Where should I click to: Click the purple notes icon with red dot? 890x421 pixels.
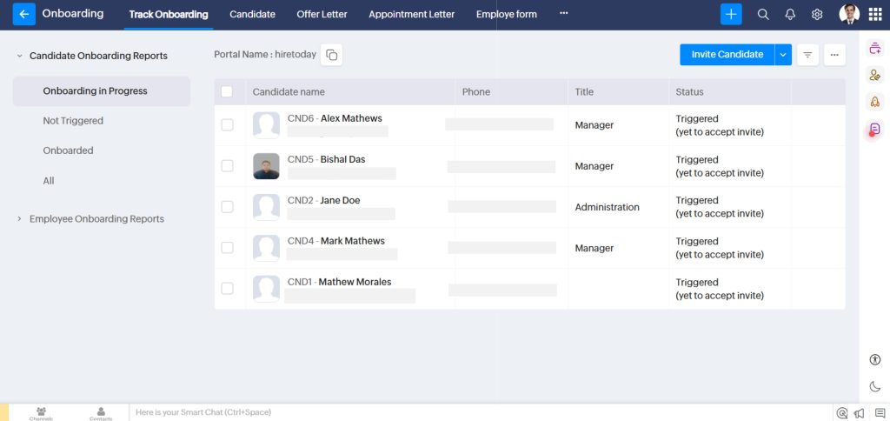874,129
